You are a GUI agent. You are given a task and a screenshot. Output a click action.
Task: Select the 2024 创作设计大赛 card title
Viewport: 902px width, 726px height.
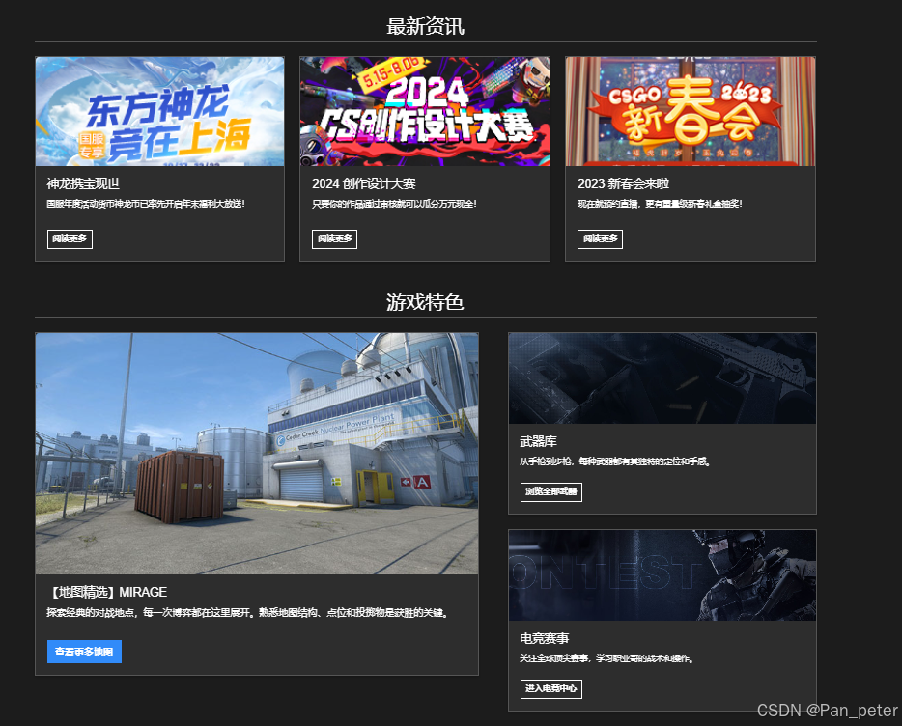pyautogui.click(x=363, y=184)
